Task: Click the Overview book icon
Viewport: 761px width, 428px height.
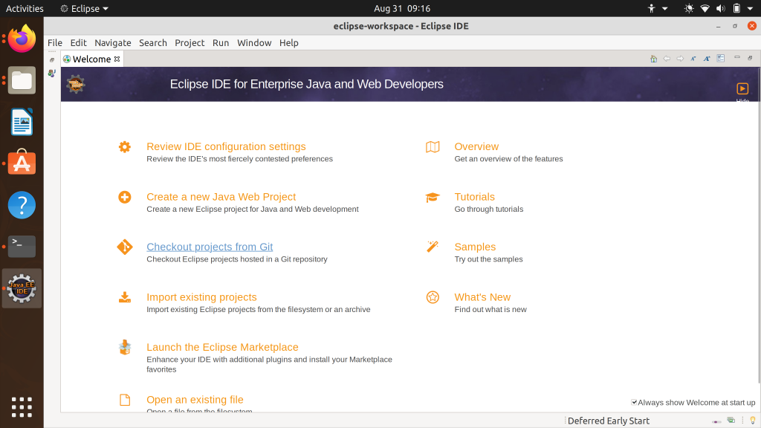Action: click(432, 147)
